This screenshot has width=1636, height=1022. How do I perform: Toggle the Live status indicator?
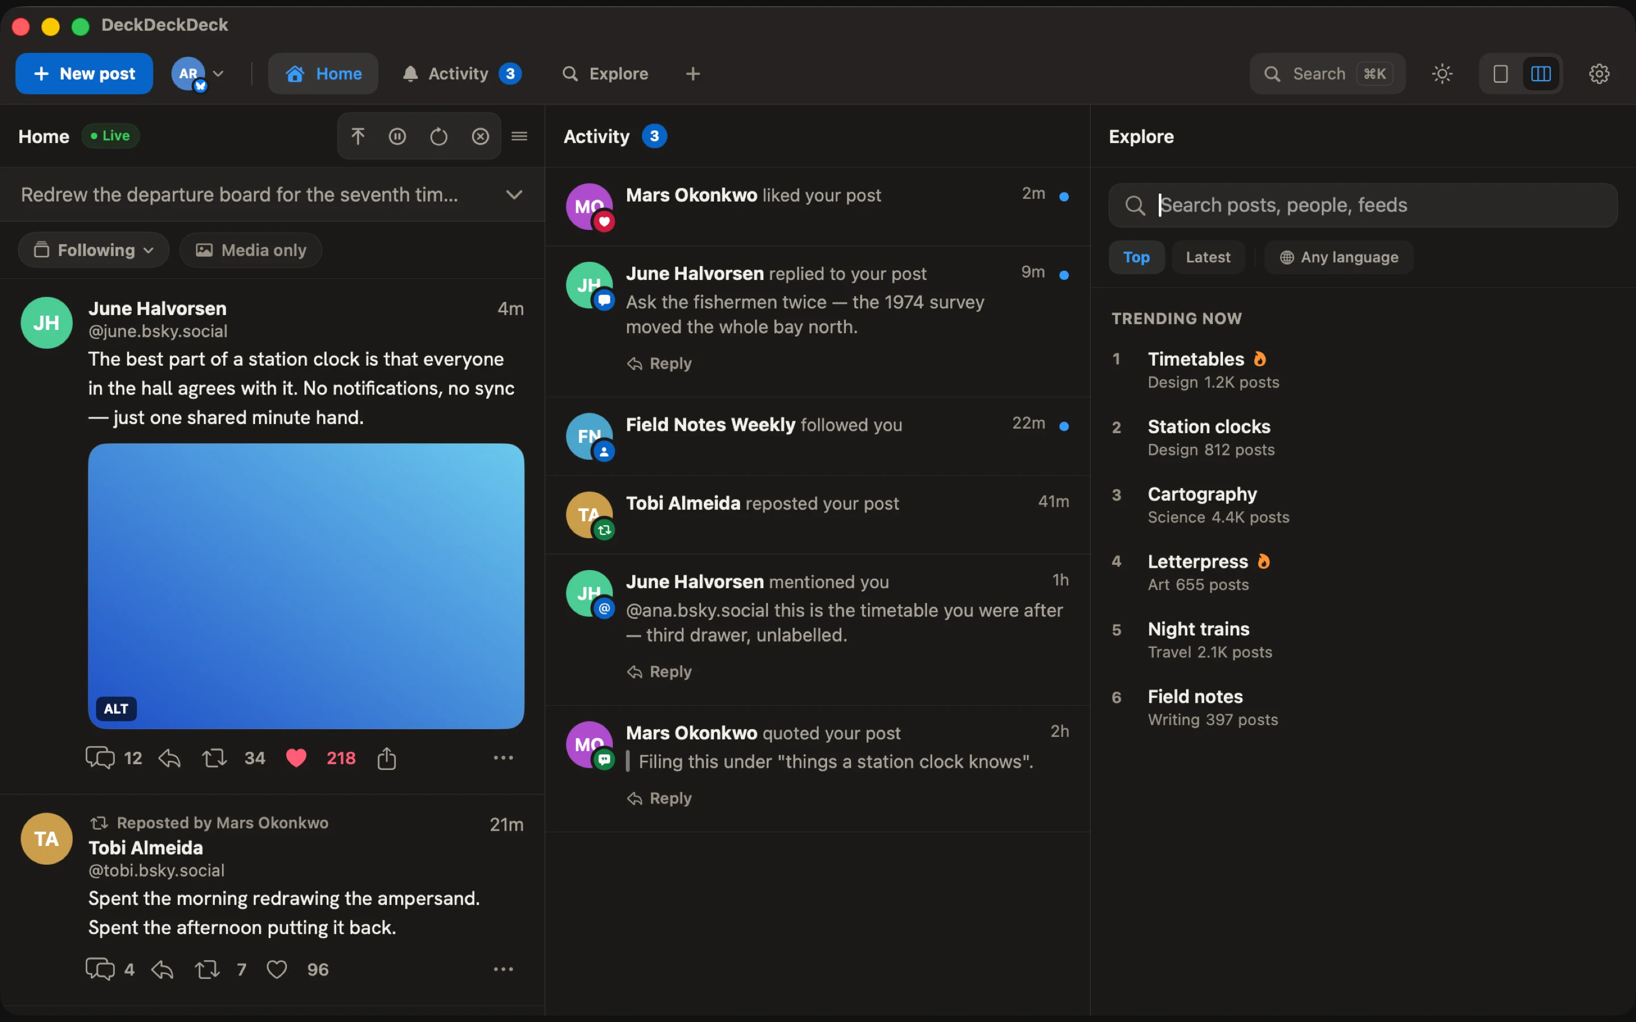(x=110, y=136)
